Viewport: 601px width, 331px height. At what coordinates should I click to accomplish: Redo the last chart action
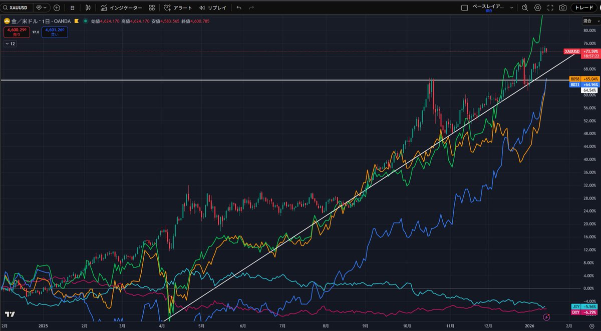tap(251, 7)
